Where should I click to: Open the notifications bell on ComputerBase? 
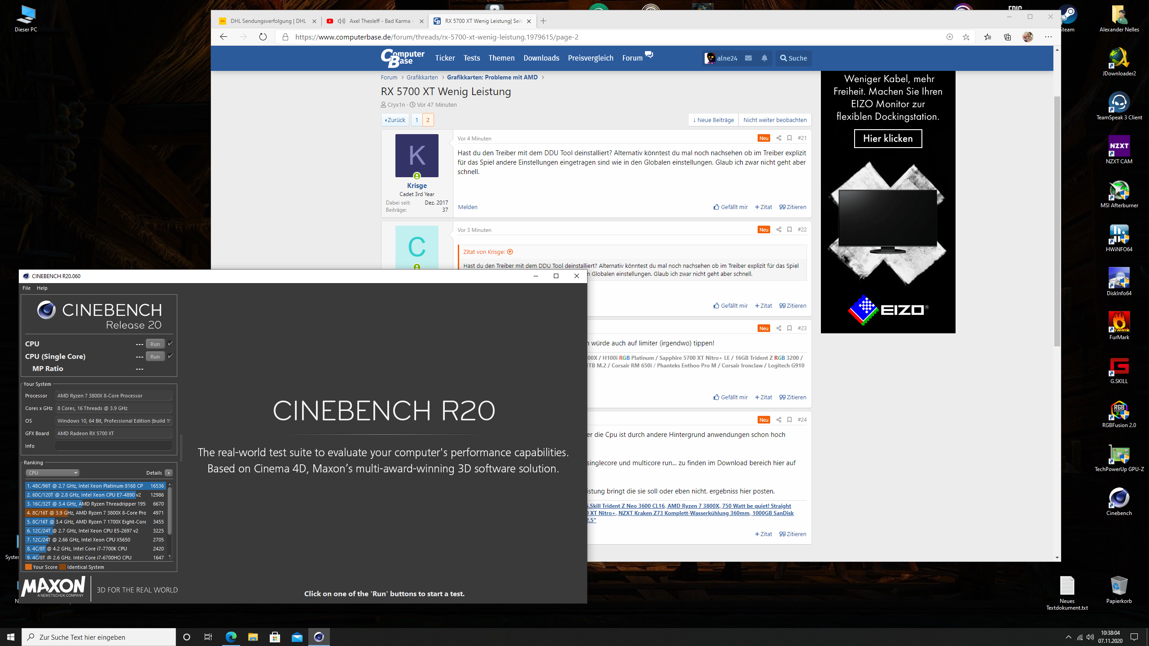[764, 58]
